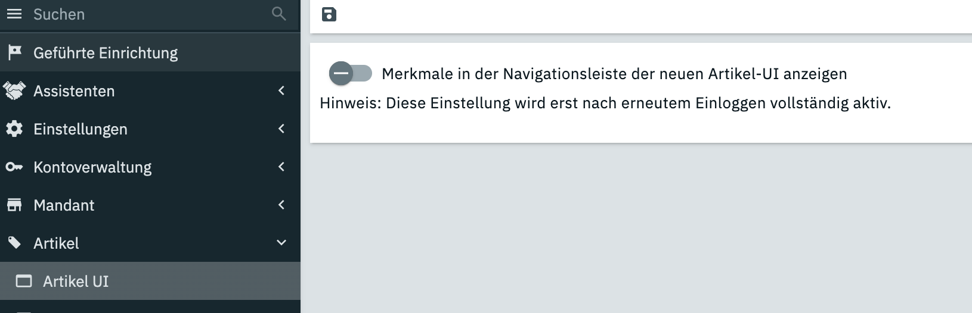This screenshot has width=972, height=313.
Task: Expand the Einstellungen chevron
Action: [x=281, y=129]
